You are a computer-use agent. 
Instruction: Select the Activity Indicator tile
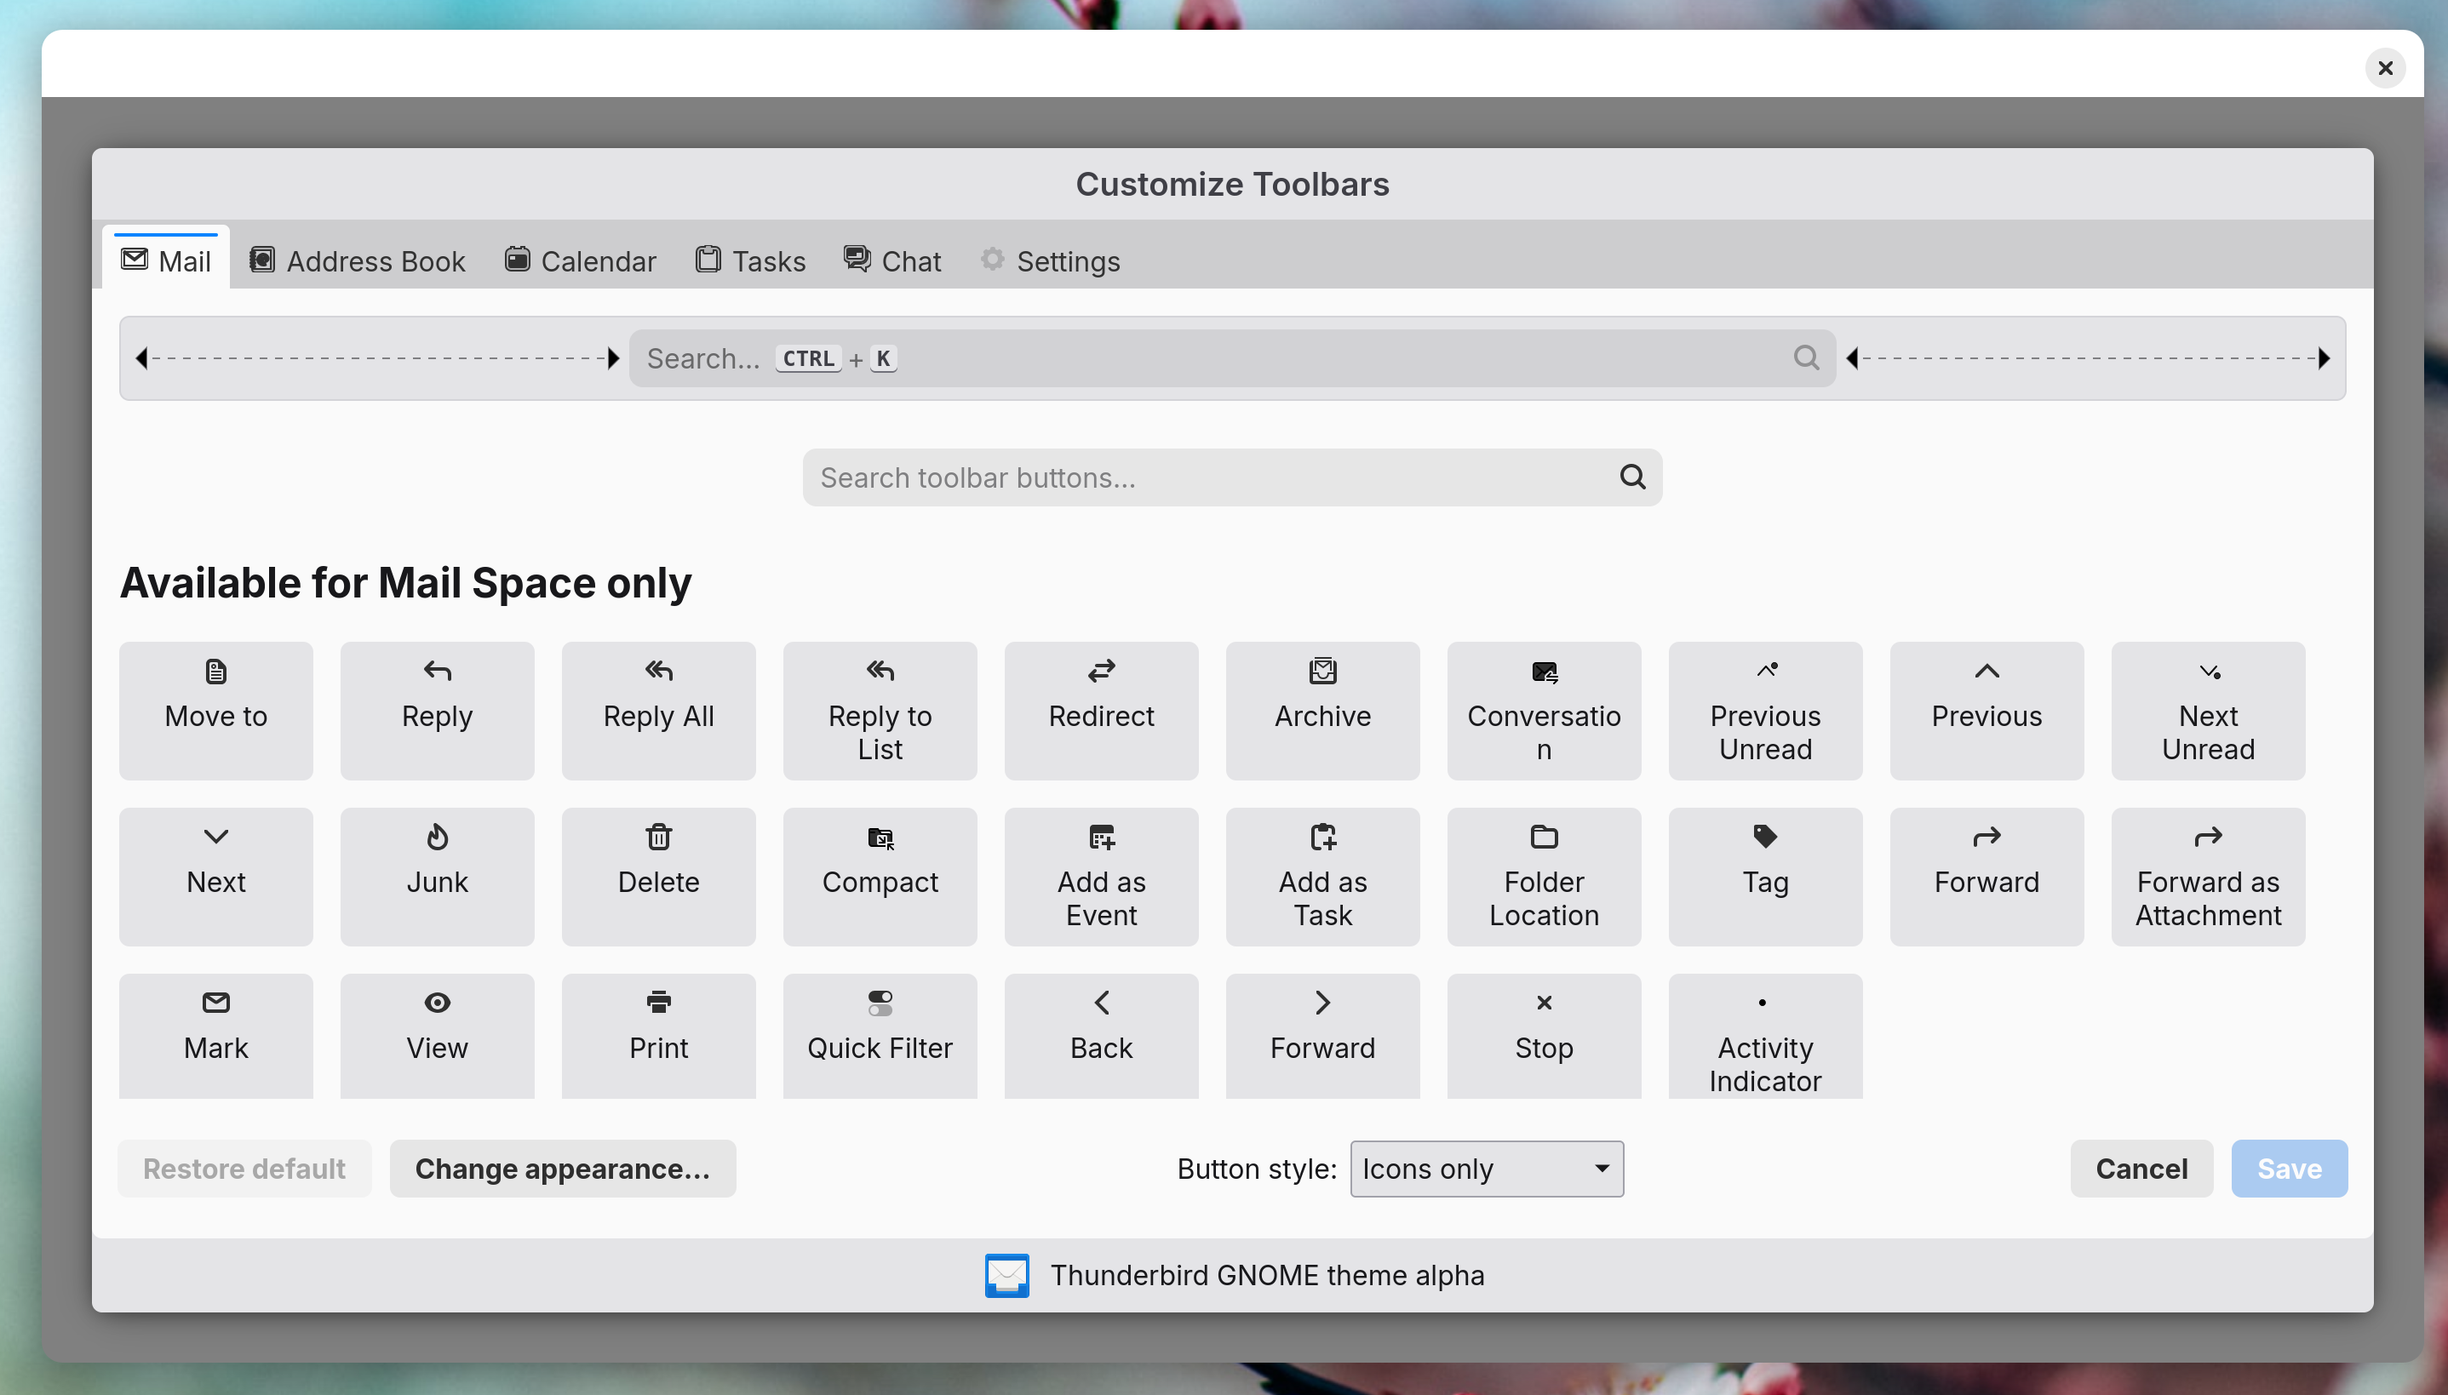1766,1036
